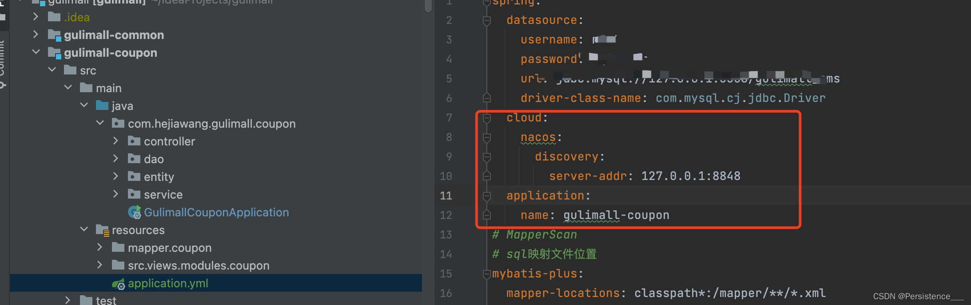The image size is (971, 305).
Task: Fold the nacos block on line 8
Action: tap(487, 137)
